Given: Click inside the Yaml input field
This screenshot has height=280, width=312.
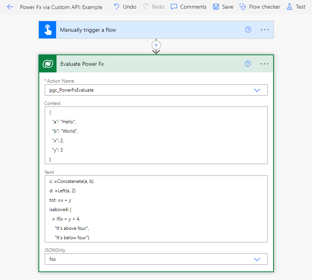Looking at the screenshot, I should 156,209.
